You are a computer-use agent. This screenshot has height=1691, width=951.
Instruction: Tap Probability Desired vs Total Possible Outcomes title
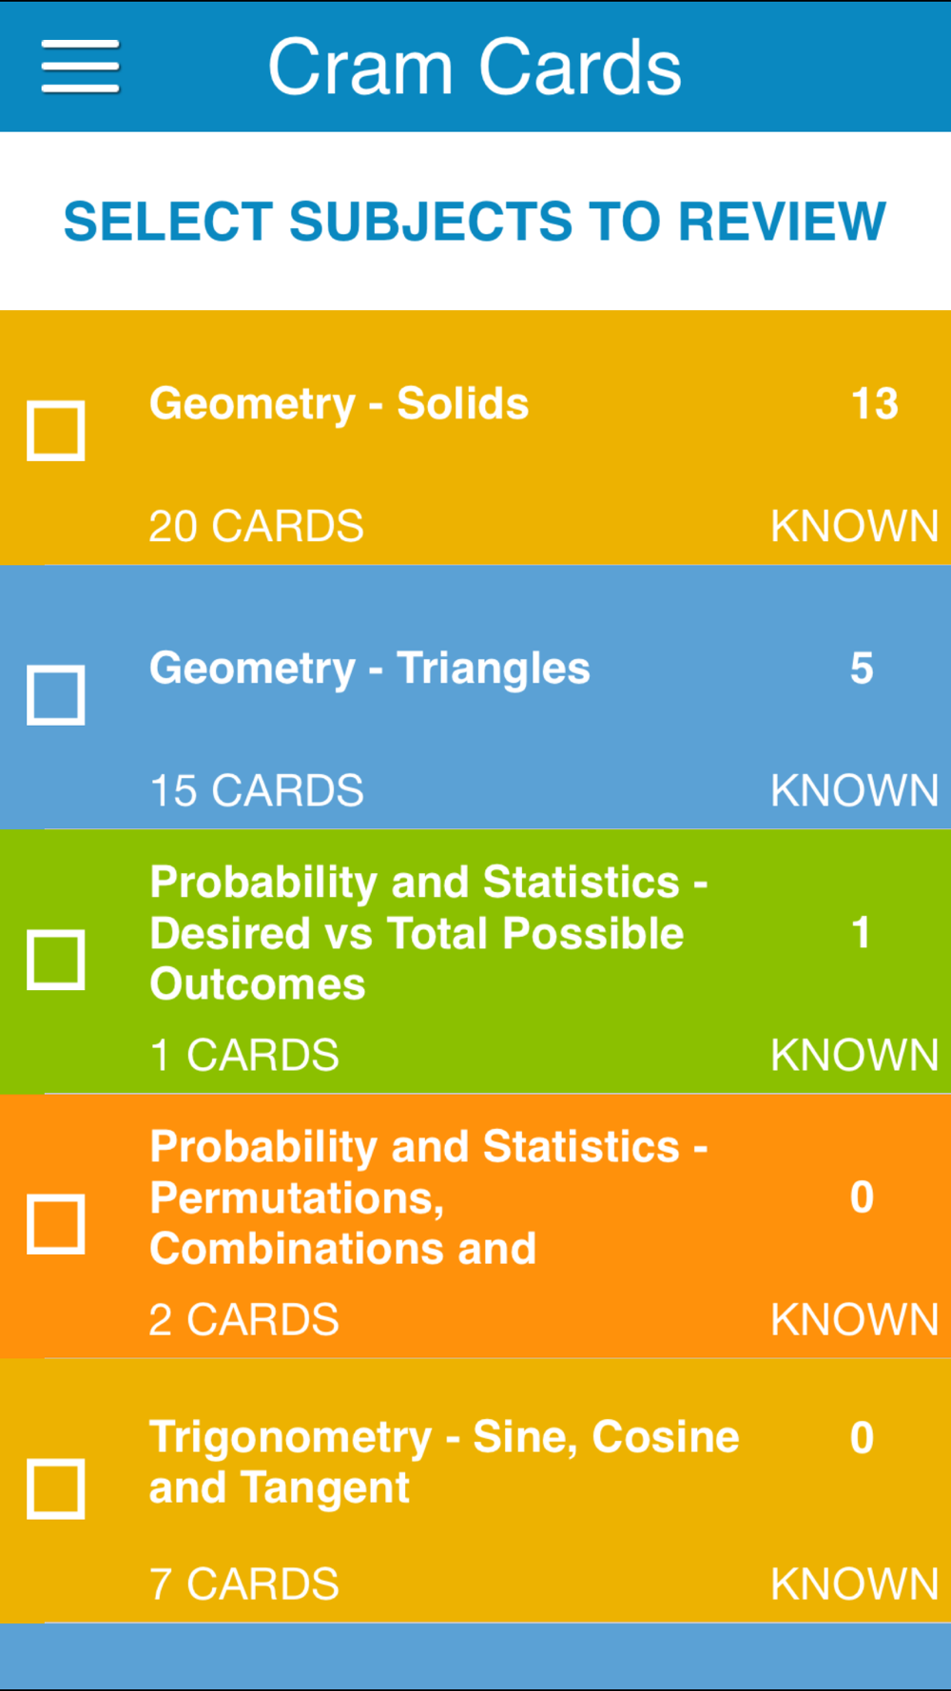tap(429, 933)
